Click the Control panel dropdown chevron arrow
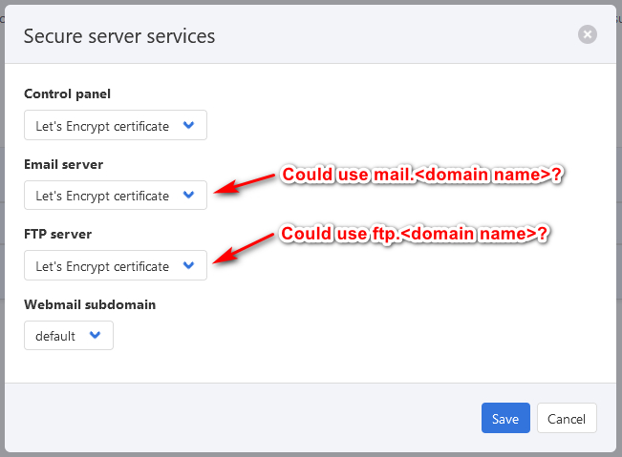This screenshot has width=622, height=457. click(x=188, y=125)
